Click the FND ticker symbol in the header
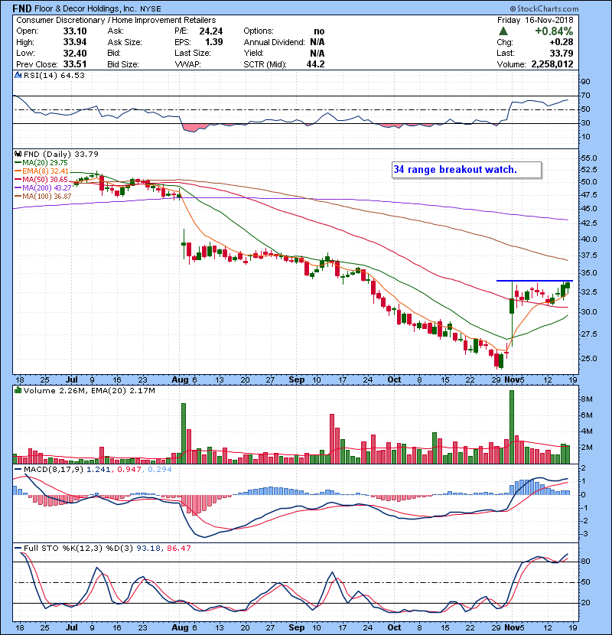 pyautogui.click(x=22, y=8)
